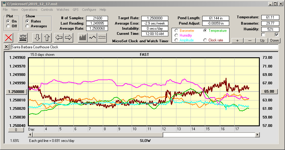Click the red X delete icon
Screen dimensions: 285x150
coord(9,37)
